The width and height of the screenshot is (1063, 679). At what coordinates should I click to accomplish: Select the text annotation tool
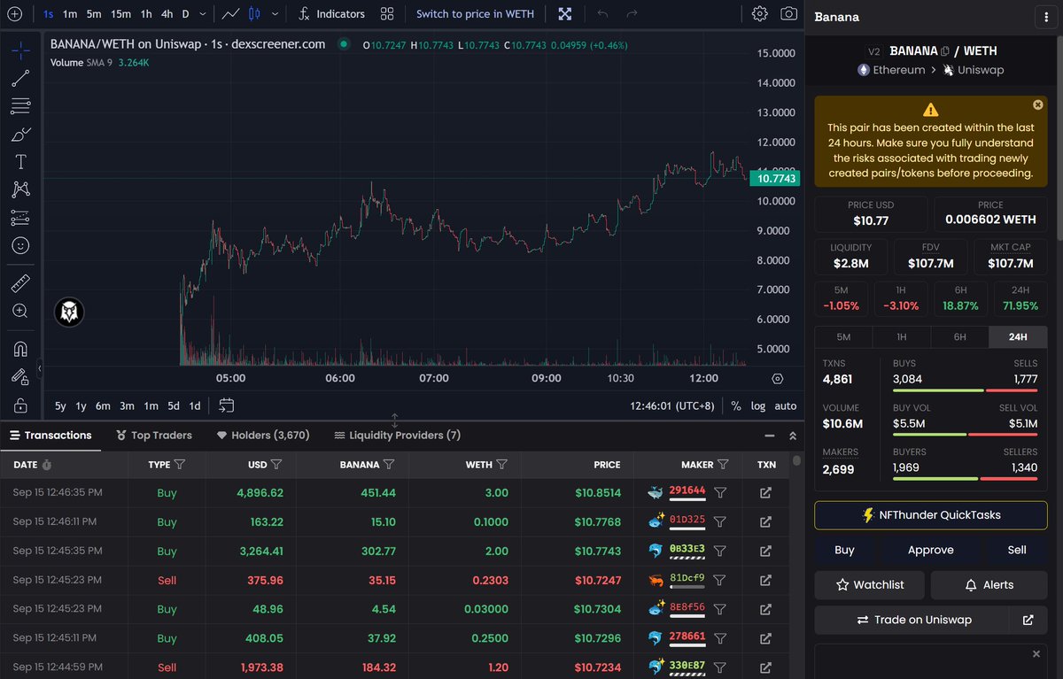tap(20, 162)
